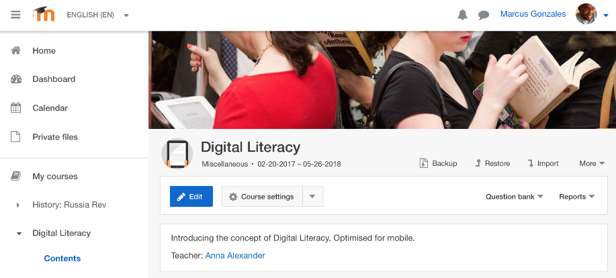Viewport: 616px width, 278px height.
Task: Click the My courses book icon
Action: pyautogui.click(x=15, y=177)
